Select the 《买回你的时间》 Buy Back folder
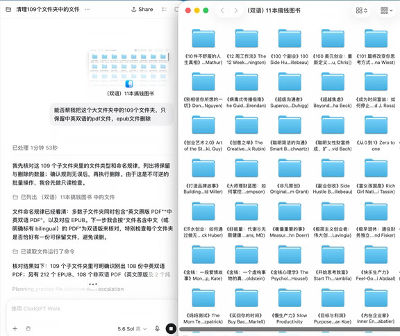This screenshot has height=336, width=400. [x=247, y=298]
